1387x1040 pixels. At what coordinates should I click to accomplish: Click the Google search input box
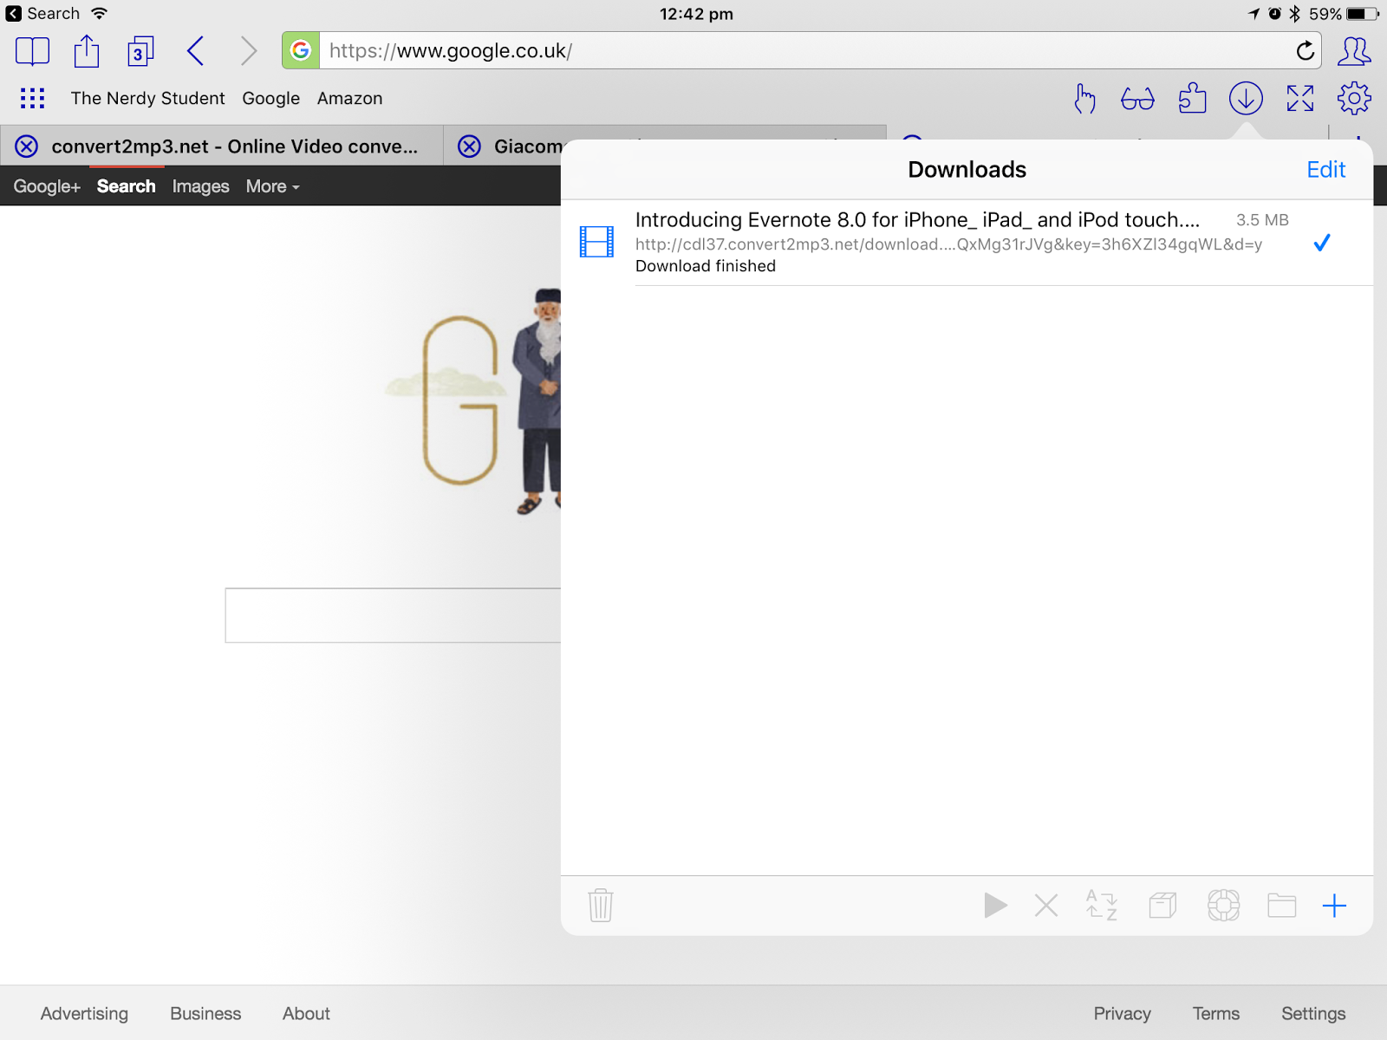[x=393, y=615]
